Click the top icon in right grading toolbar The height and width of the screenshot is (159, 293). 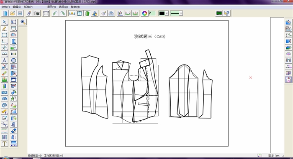point(288,22)
